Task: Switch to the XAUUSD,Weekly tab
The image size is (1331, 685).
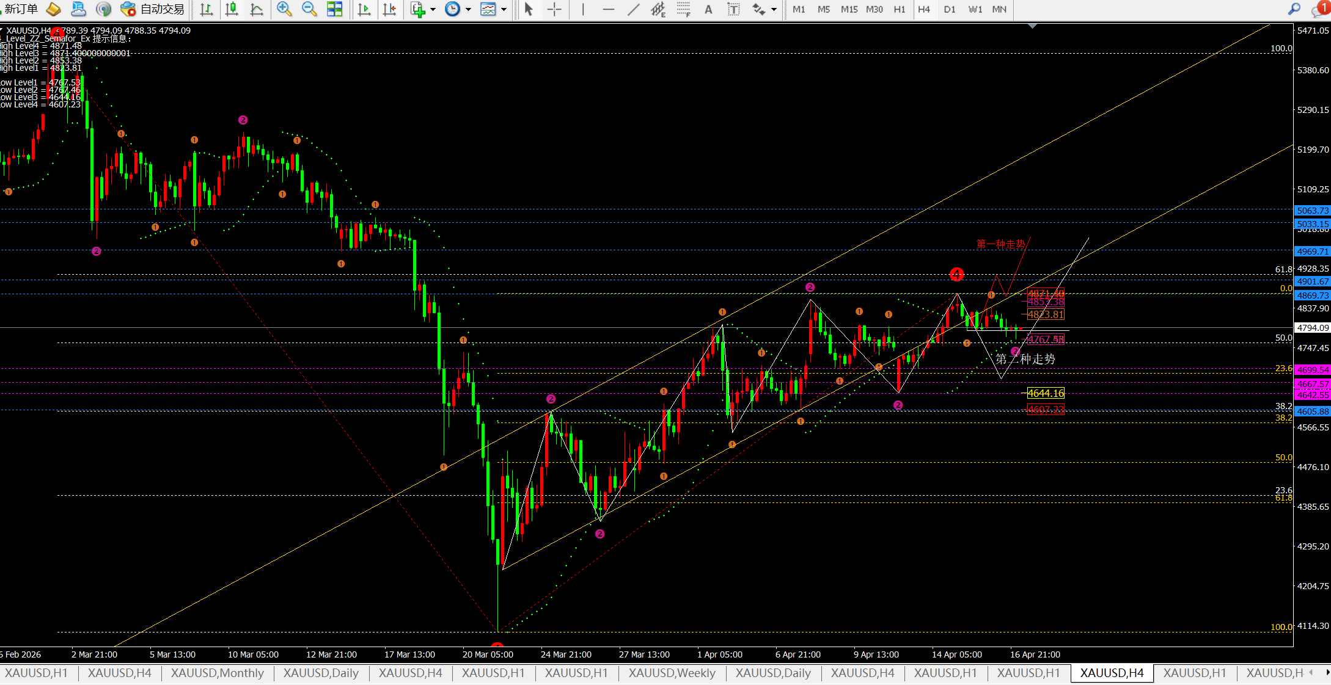Action: pyautogui.click(x=672, y=673)
